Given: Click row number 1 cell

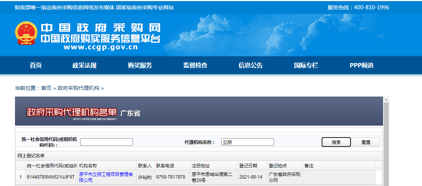Looking at the screenshot, I should pos(21,177).
